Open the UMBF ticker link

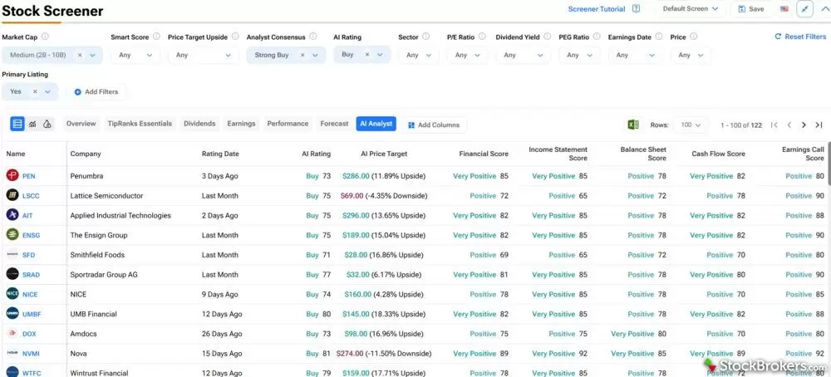(32, 314)
